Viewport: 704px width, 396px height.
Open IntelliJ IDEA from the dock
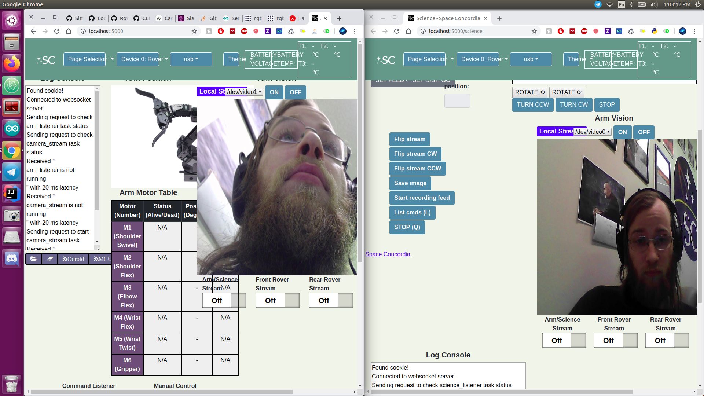pyautogui.click(x=12, y=194)
